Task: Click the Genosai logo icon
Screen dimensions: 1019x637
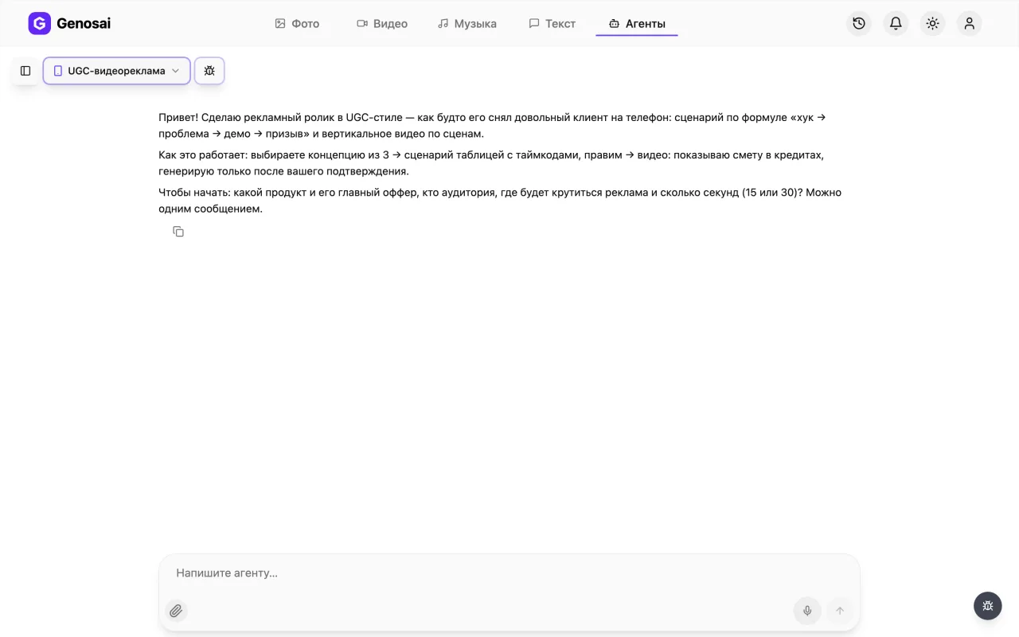Action: point(39,23)
